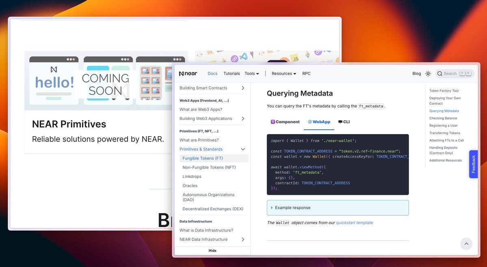Image resolution: width=487 pixels, height=267 pixels.
Task: Click the scroll back to top arrow button
Action: (x=466, y=244)
